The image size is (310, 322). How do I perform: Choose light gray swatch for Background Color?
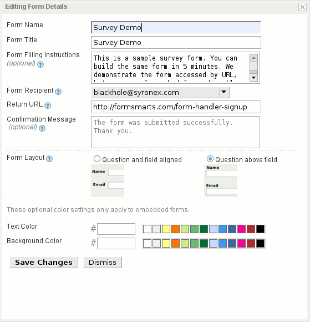tap(156, 243)
